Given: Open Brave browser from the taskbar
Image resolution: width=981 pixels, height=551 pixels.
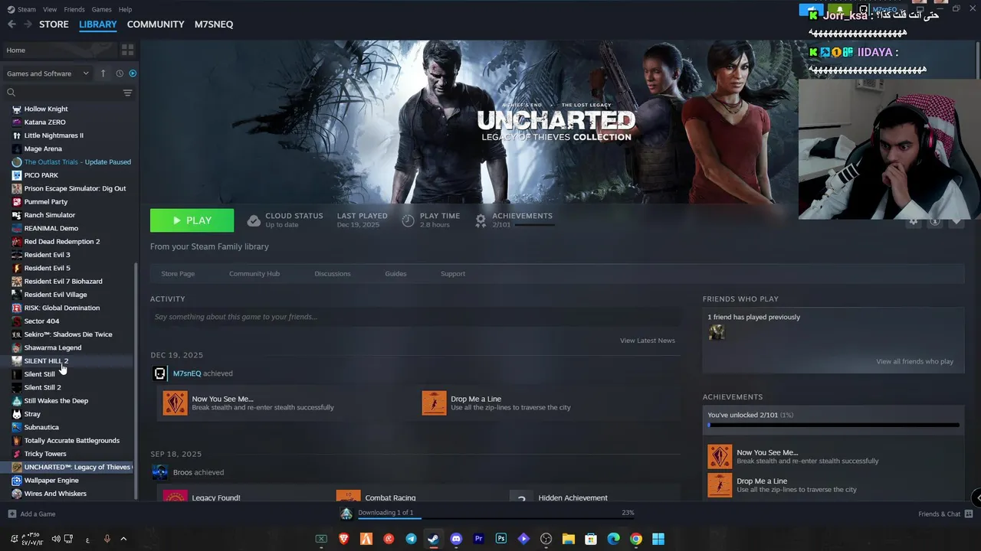Looking at the screenshot, I should coord(343,539).
